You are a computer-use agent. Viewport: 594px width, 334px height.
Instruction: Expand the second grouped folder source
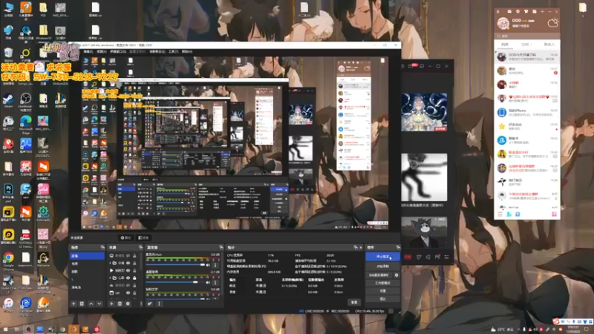click(x=111, y=278)
